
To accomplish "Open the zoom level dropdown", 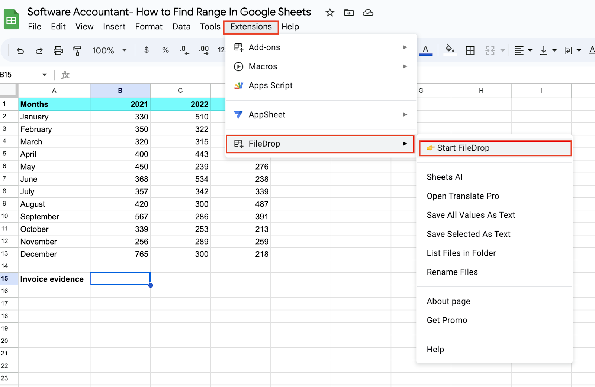I will [109, 50].
